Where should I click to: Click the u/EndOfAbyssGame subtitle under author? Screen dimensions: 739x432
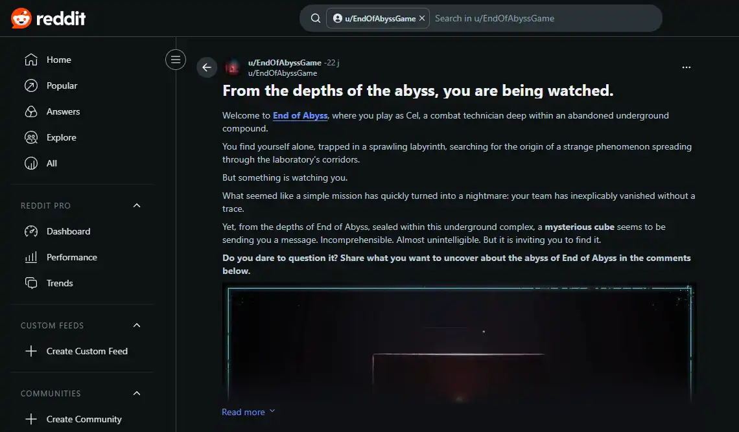tap(282, 73)
